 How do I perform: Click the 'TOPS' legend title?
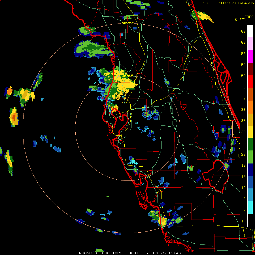pos(249,17)
